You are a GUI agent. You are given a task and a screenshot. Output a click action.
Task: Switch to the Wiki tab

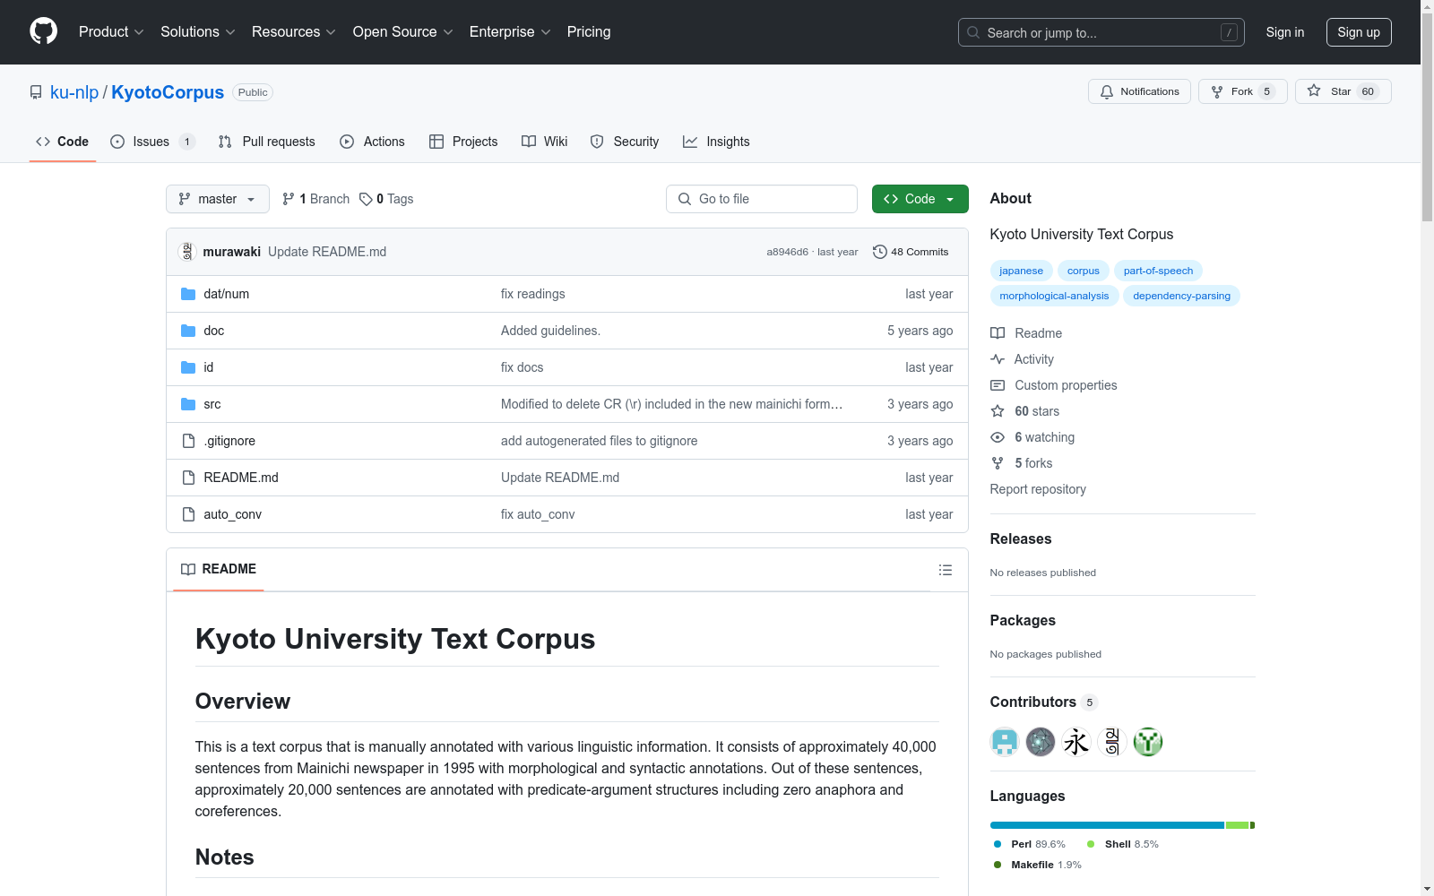pyautogui.click(x=545, y=142)
